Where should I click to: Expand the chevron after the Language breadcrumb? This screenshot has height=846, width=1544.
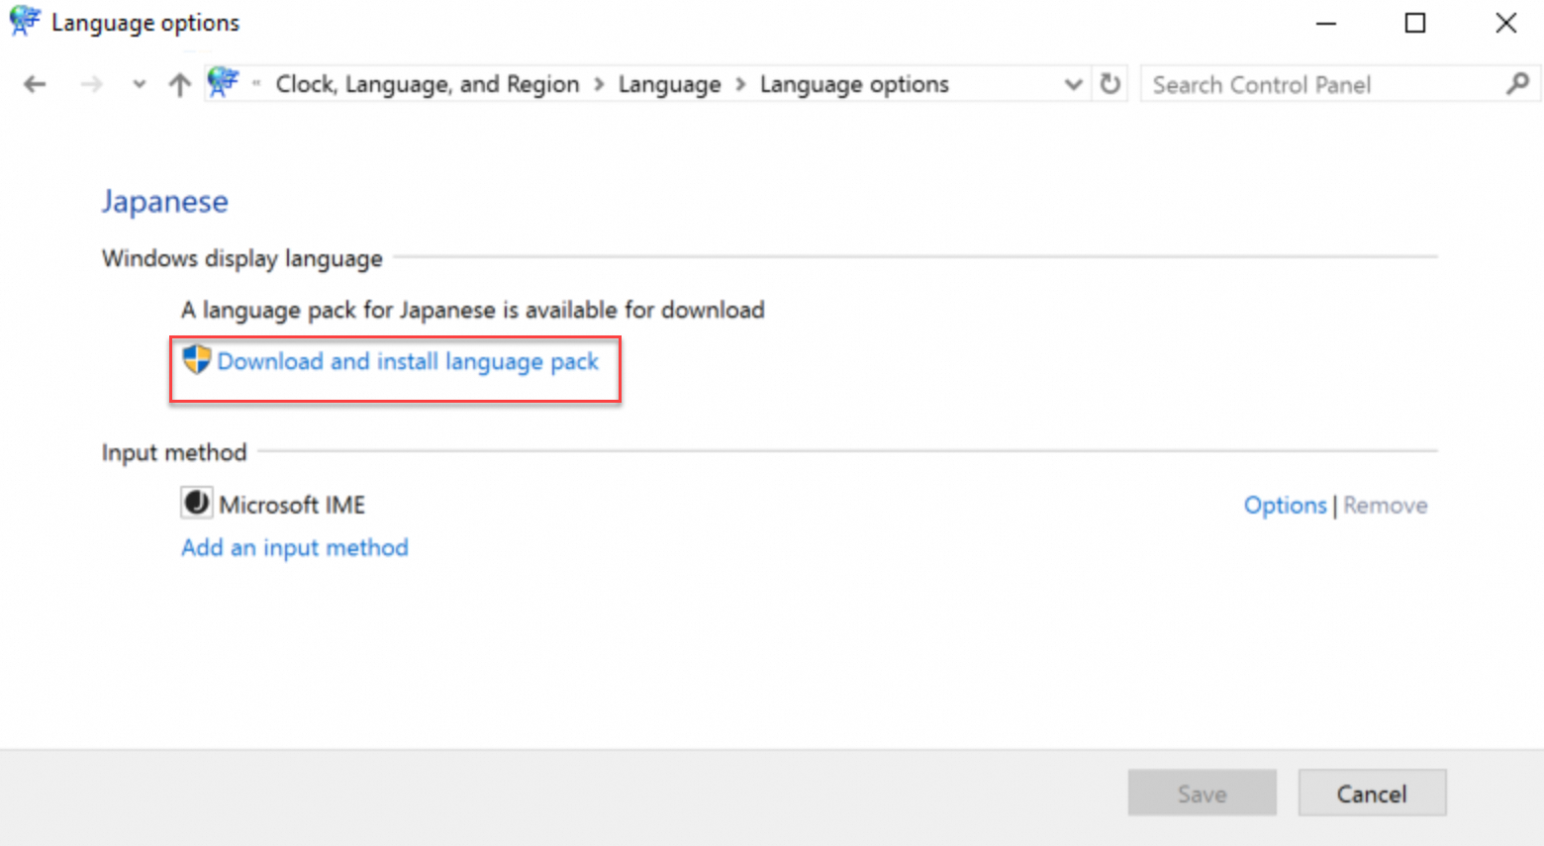[x=740, y=85]
